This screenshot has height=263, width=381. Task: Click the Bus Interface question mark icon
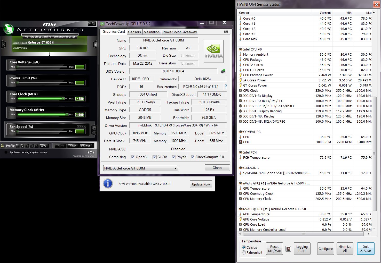[226, 87]
